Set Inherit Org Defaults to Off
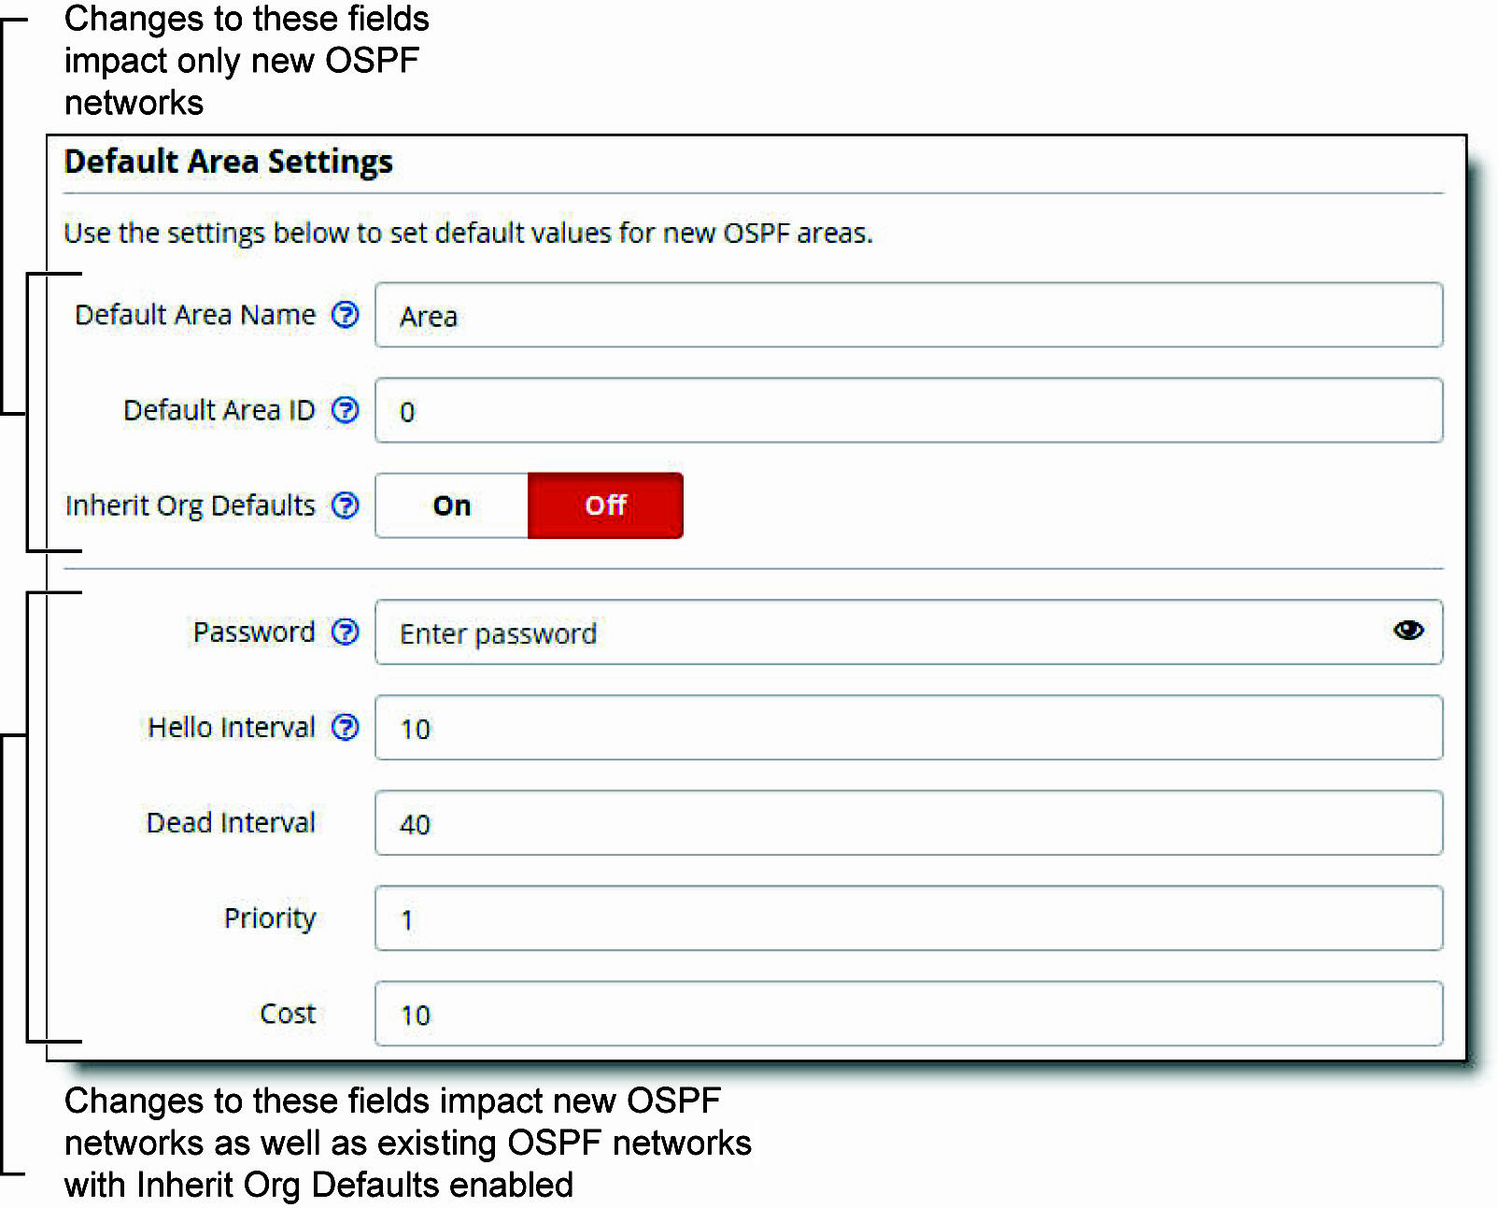Screen dimensions: 1498x1208 605,505
